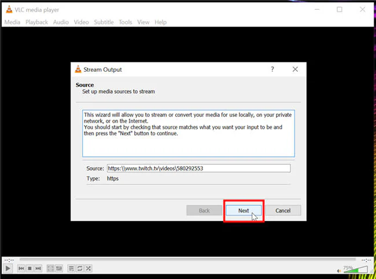
Task: Click the disabled Back button
Action: (204, 210)
